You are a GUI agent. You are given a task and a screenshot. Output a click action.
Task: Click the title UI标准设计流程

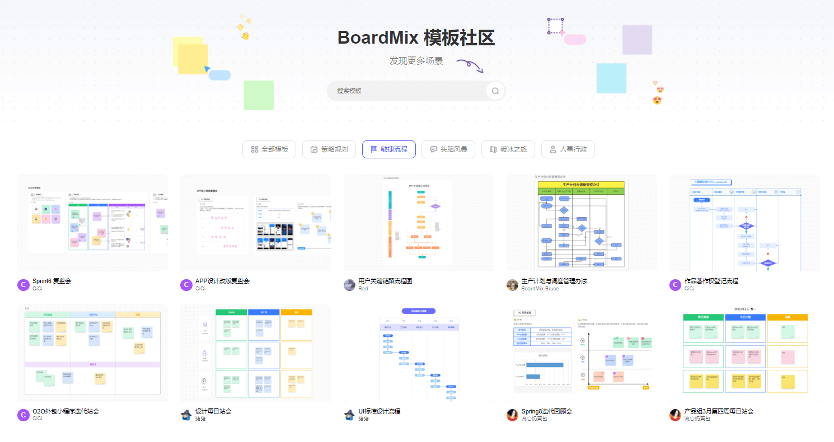[x=379, y=411]
